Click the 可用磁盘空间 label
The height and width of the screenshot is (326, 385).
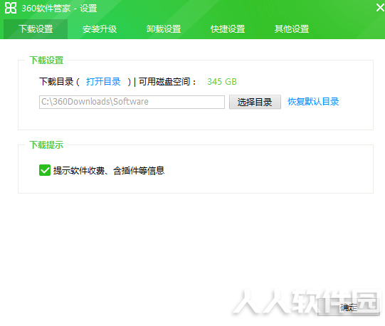[x=167, y=82]
